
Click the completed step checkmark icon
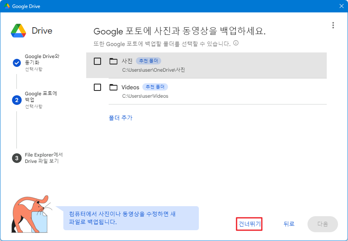[x=17, y=63]
